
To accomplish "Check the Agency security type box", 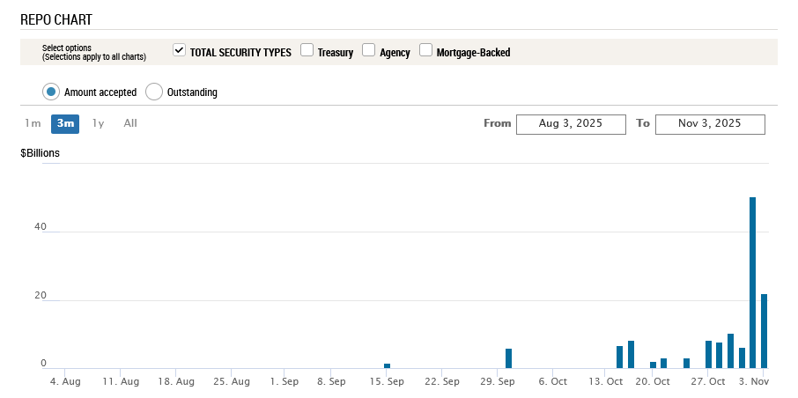I will tap(369, 51).
